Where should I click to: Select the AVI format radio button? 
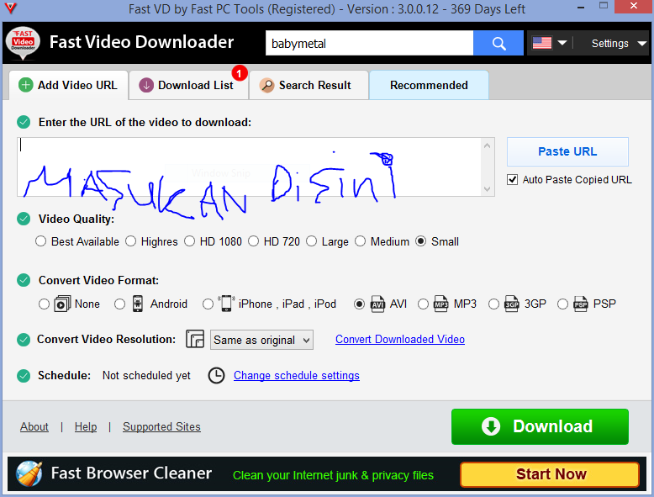pos(359,304)
